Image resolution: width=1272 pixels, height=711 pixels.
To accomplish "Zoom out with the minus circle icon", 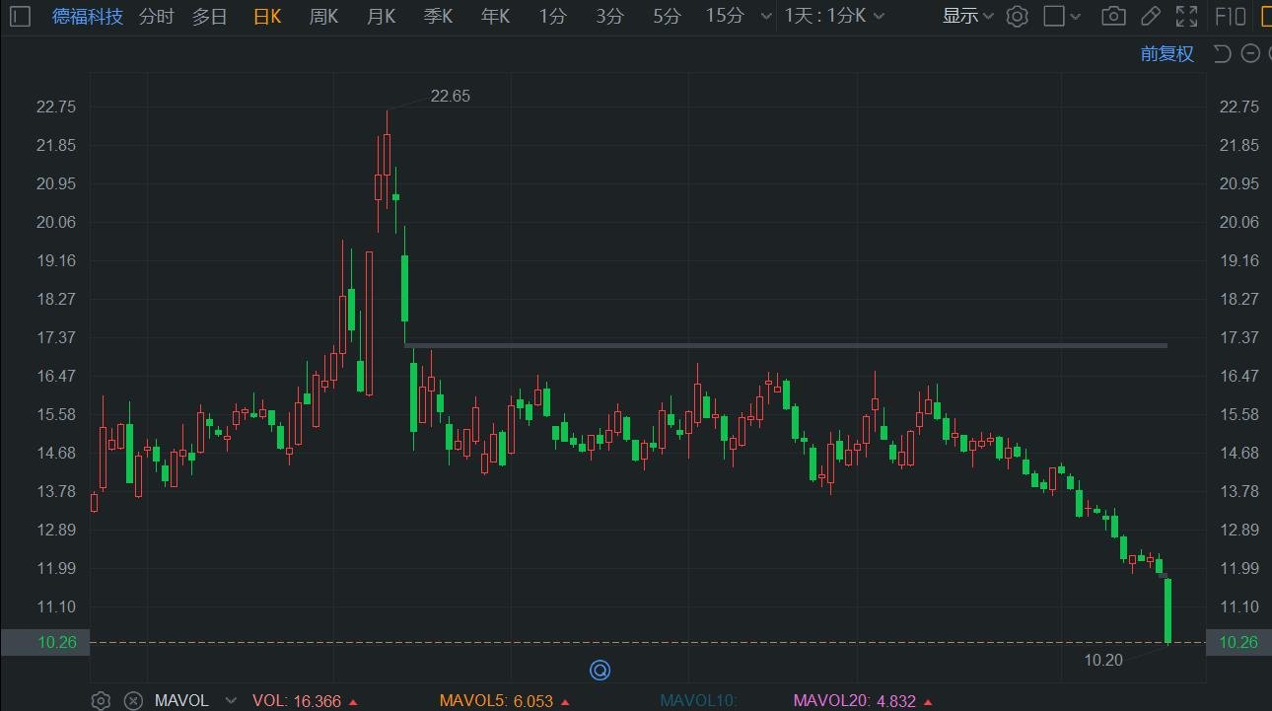I will (1251, 53).
